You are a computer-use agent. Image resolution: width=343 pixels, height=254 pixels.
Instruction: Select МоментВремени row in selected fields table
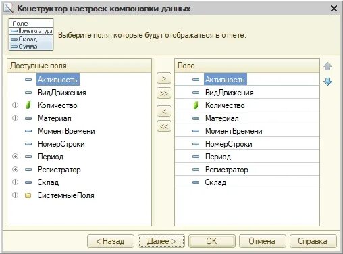[x=247, y=130]
